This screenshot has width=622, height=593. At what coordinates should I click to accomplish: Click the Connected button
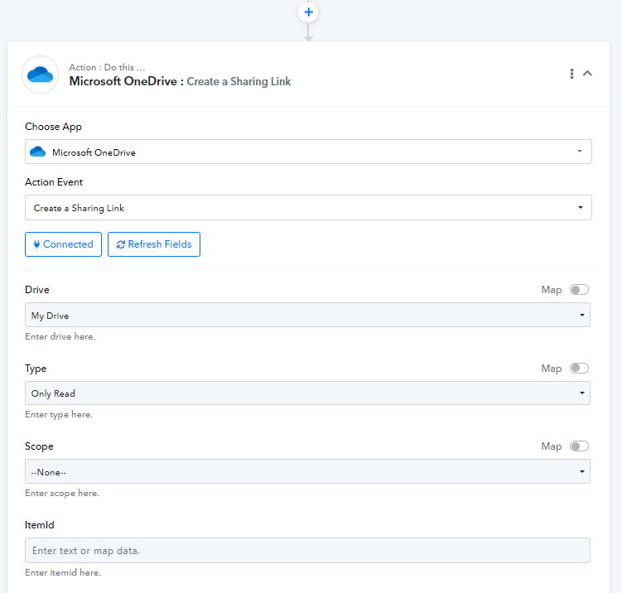click(x=63, y=244)
